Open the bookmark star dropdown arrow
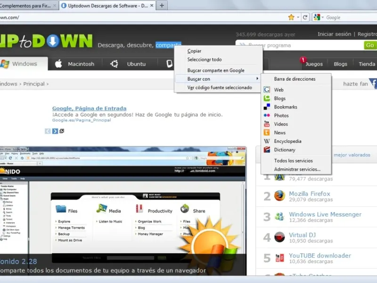The width and height of the screenshot is (377, 283). pos(298,17)
